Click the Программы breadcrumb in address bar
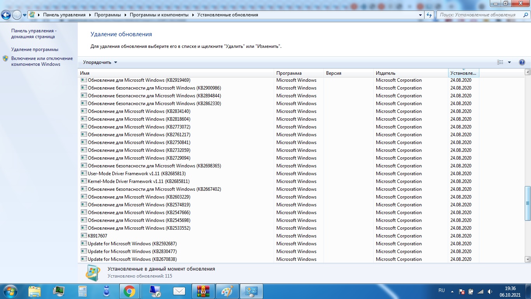Image resolution: width=531 pixels, height=299 pixels. pos(107,15)
